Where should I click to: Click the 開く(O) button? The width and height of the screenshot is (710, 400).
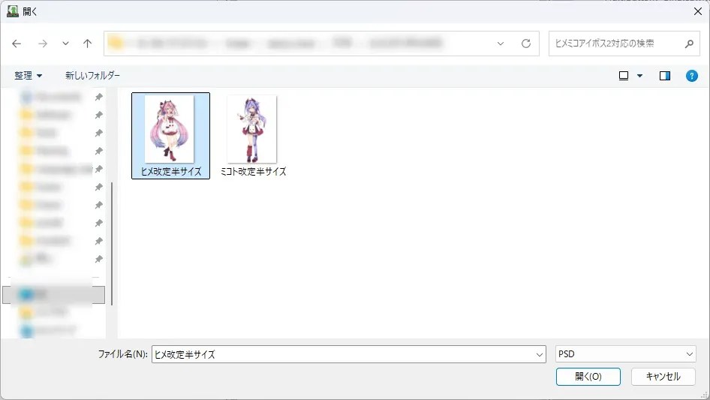pos(588,377)
